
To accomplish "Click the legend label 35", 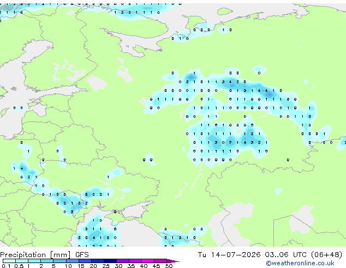I will tap(131, 266).
